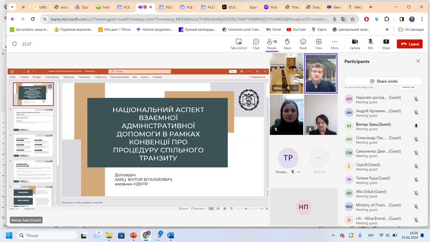Viewport: 430px width, 242px height.
Task: Open File Explorer from the taskbar
Action: click(109, 235)
